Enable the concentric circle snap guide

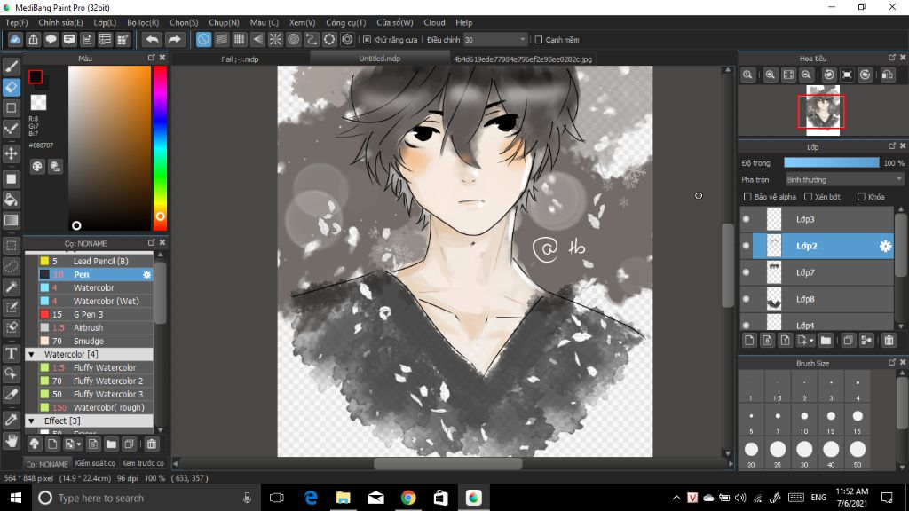[x=293, y=39]
